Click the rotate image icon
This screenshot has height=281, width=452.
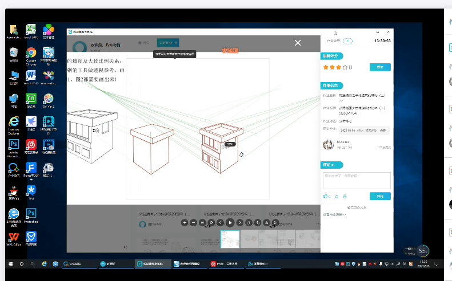tap(212, 222)
